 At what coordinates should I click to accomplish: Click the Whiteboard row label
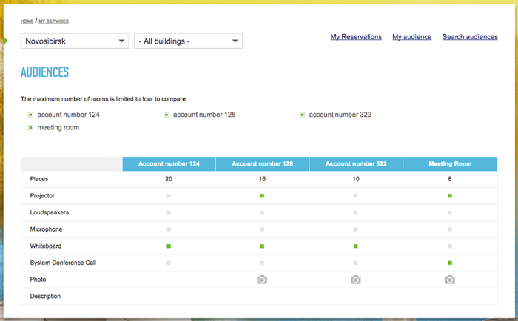point(46,246)
